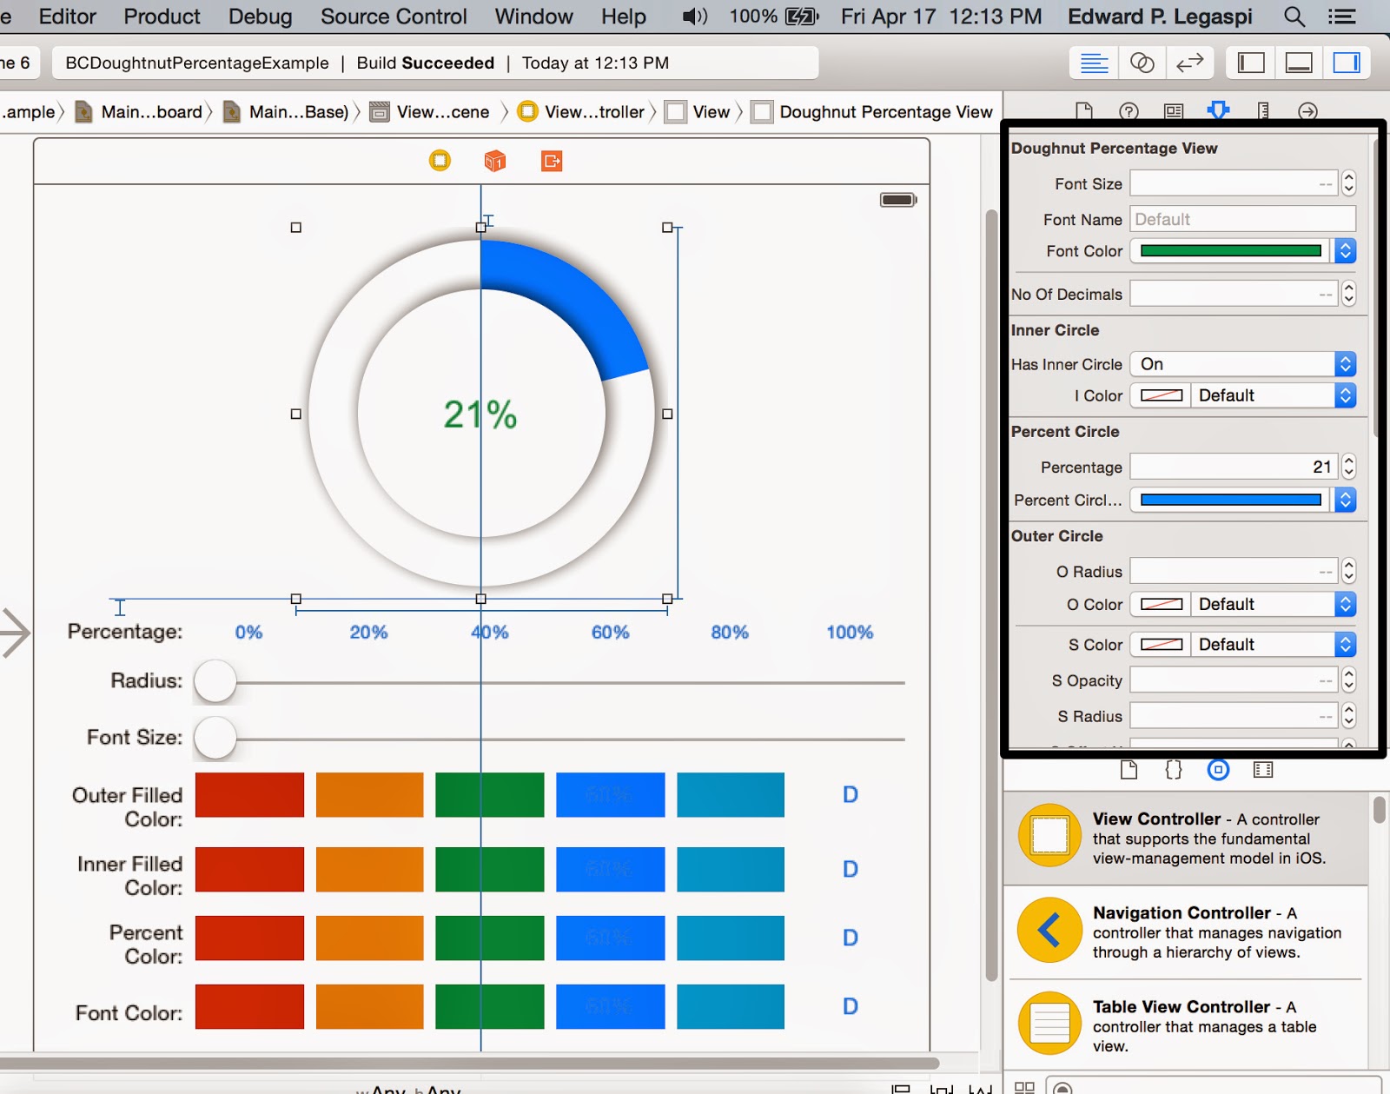Screen dimensions: 1390x1094
Task: Click the S Radius input field
Action: point(1234,716)
